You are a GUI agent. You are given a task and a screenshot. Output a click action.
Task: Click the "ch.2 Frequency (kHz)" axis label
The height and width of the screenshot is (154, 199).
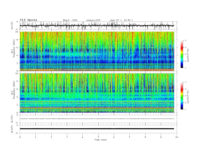pos(13,90)
